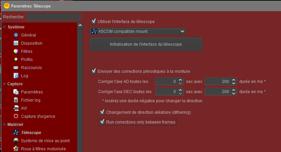Image resolution: width=281 pixels, height=152 pixels.
Task: Open the ASCOM compatible mount dropdown
Action: (138, 31)
